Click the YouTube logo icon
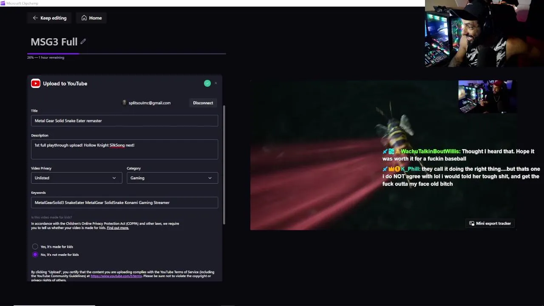This screenshot has height=306, width=544. point(36,84)
